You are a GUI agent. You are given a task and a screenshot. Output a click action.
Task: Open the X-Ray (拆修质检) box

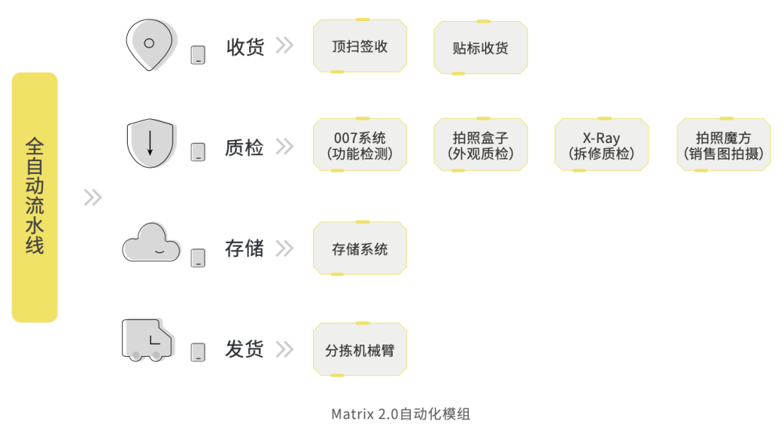(602, 145)
